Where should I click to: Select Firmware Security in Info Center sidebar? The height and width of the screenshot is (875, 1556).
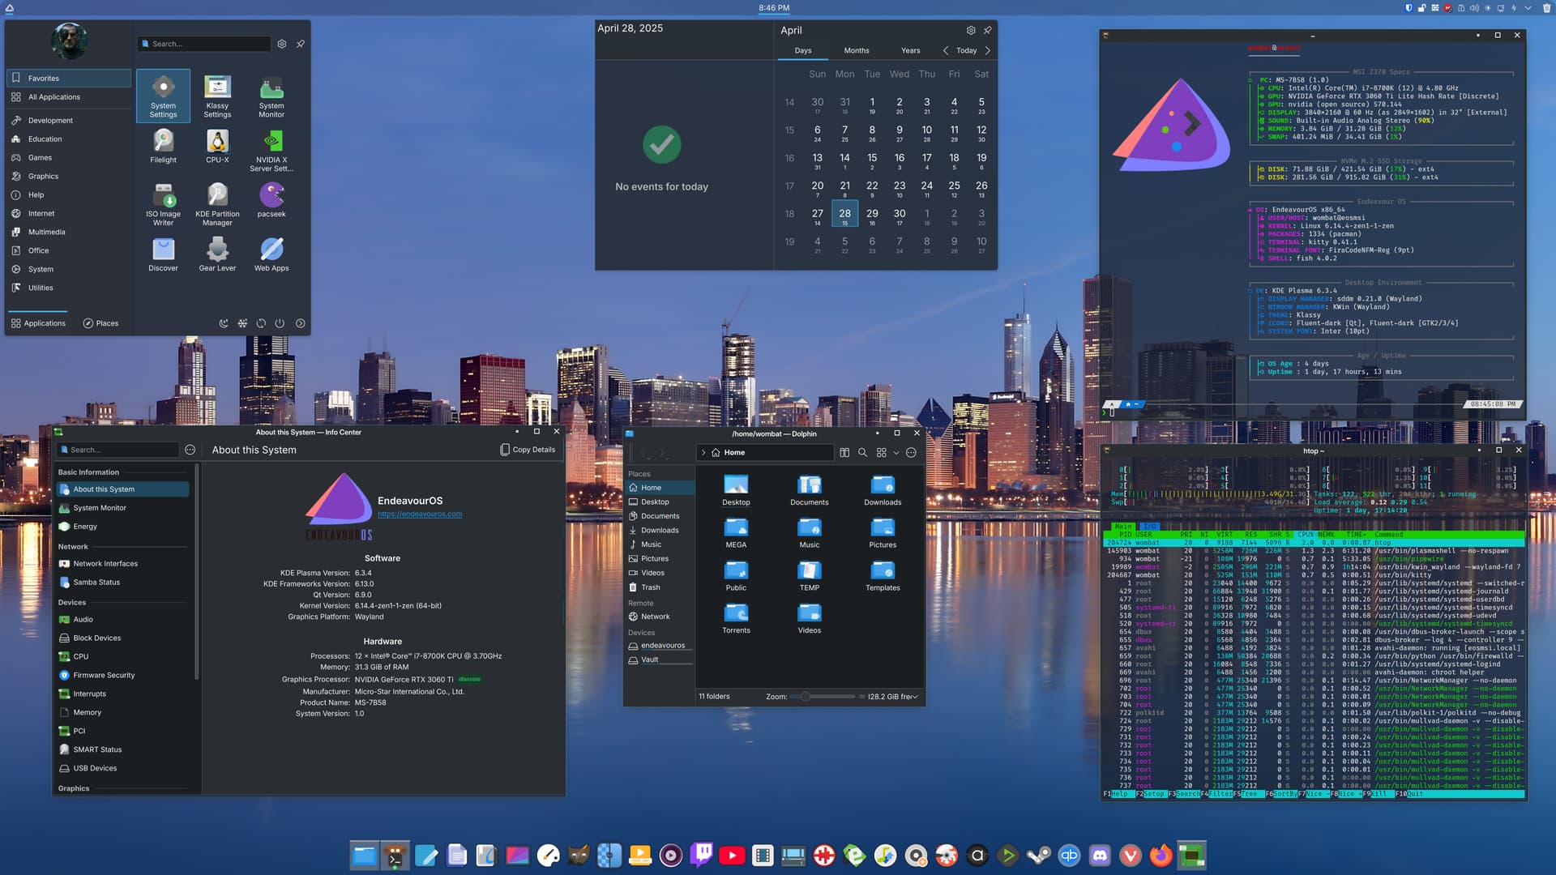coord(122,675)
